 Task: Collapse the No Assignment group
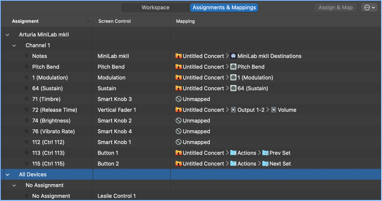(14, 185)
